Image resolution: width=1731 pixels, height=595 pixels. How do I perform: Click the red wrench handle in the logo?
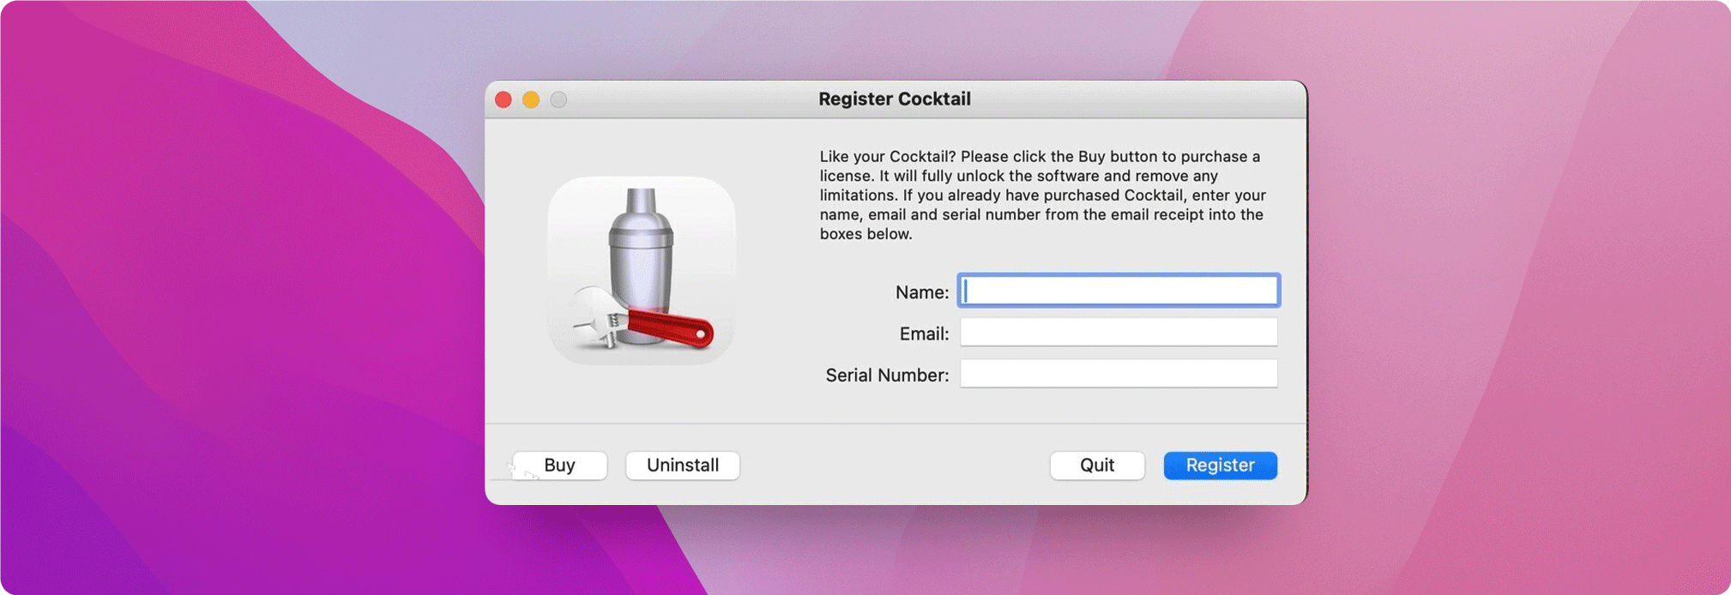(x=671, y=328)
